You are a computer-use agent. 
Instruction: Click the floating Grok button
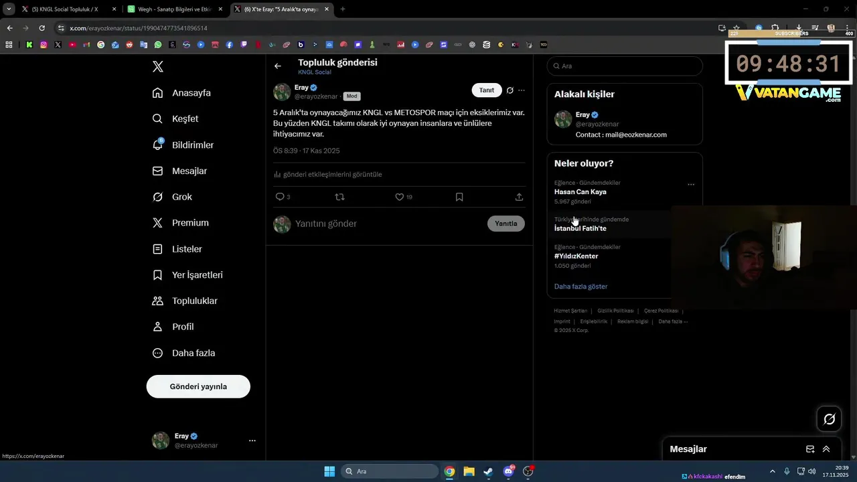pyautogui.click(x=830, y=419)
